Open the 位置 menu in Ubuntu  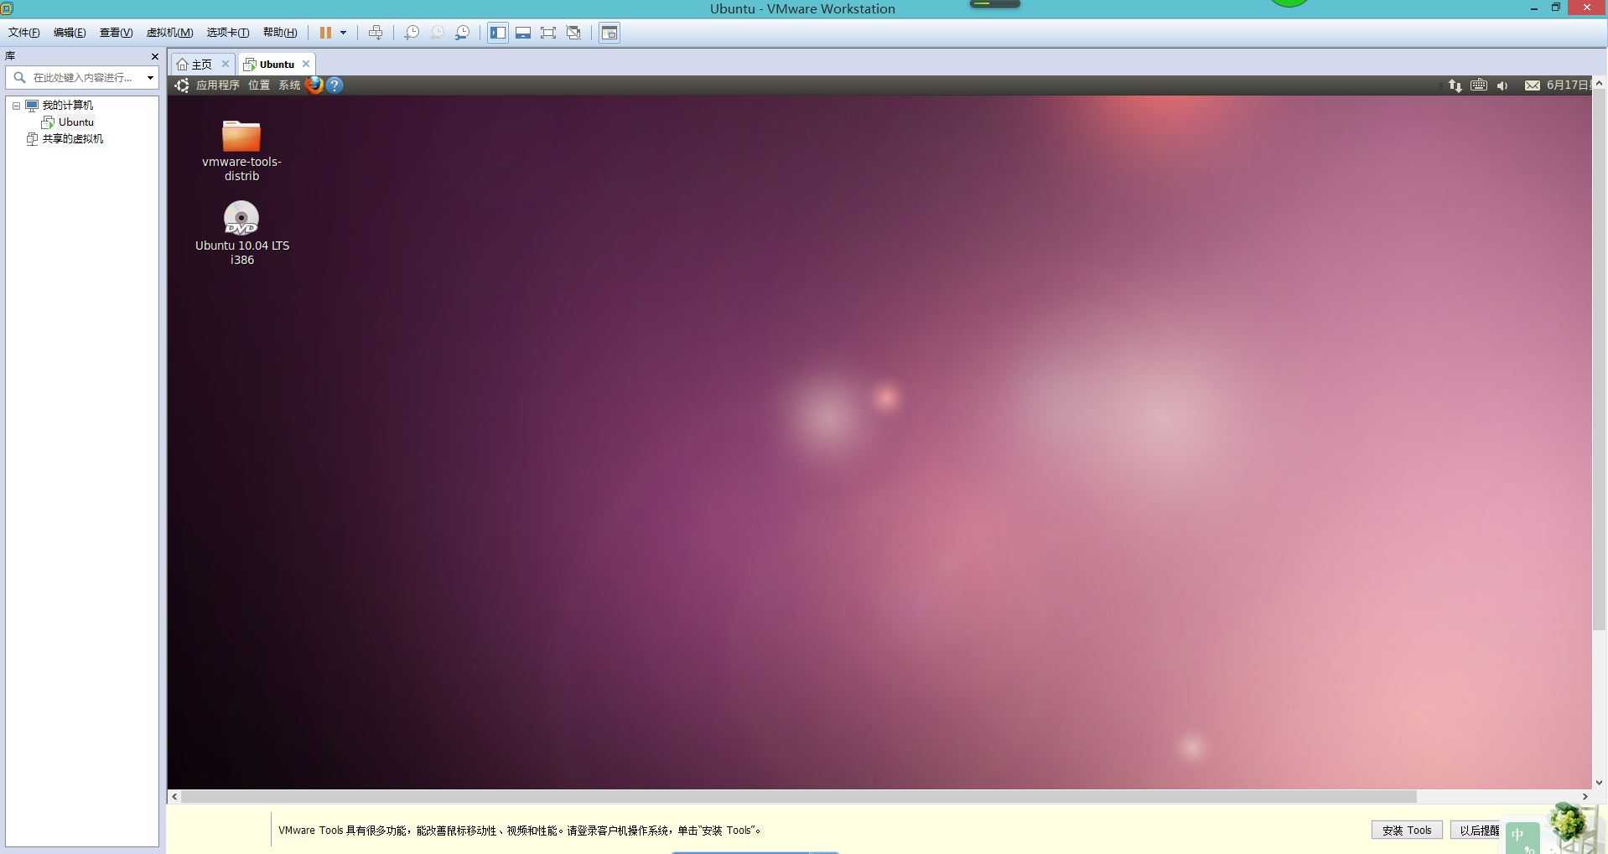[x=259, y=85]
